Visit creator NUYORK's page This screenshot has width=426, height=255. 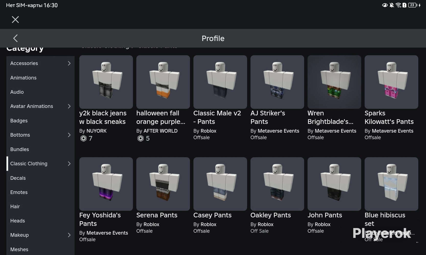pos(96,131)
